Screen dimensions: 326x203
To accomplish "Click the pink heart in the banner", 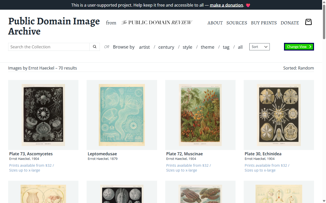I will click(x=248, y=5).
